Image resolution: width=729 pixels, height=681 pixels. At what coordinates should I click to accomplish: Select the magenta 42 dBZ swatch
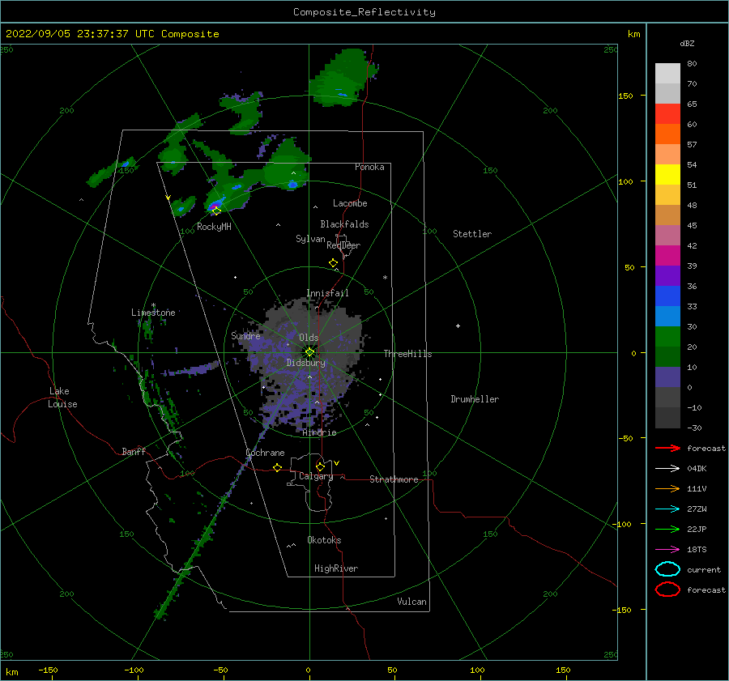[x=667, y=255]
